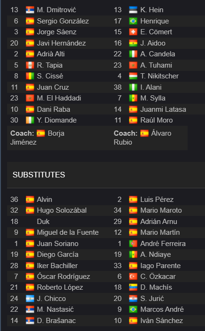Click the Venezuela flag beside D. Machís
The width and height of the screenshot is (205, 331).
click(x=133, y=287)
